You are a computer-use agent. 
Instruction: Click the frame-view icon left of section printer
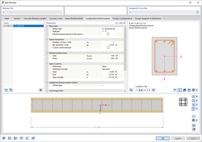tap(189, 90)
